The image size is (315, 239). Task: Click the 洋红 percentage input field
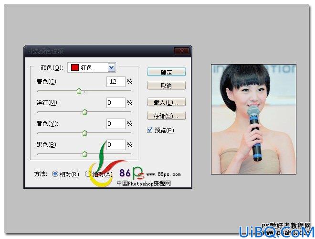point(116,103)
